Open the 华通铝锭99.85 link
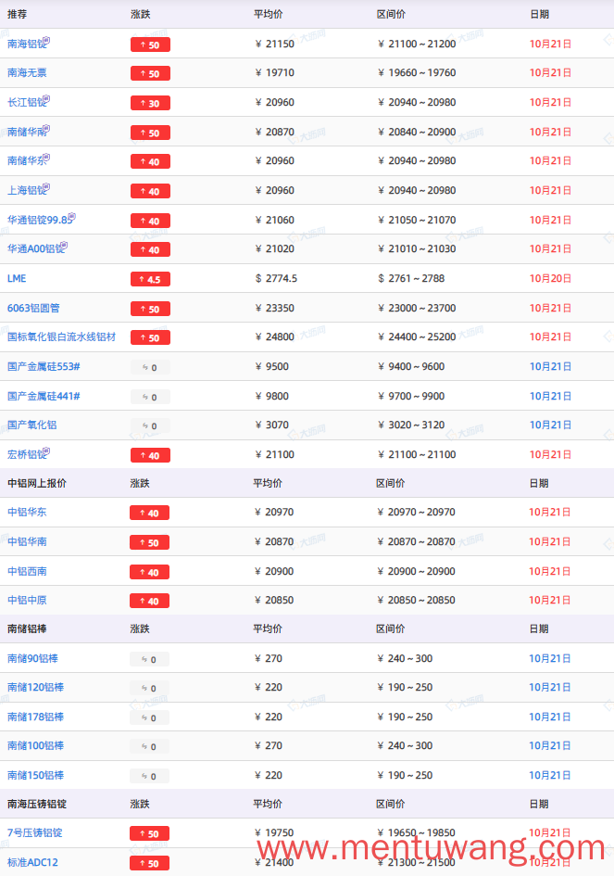The image size is (614, 876). (39, 220)
